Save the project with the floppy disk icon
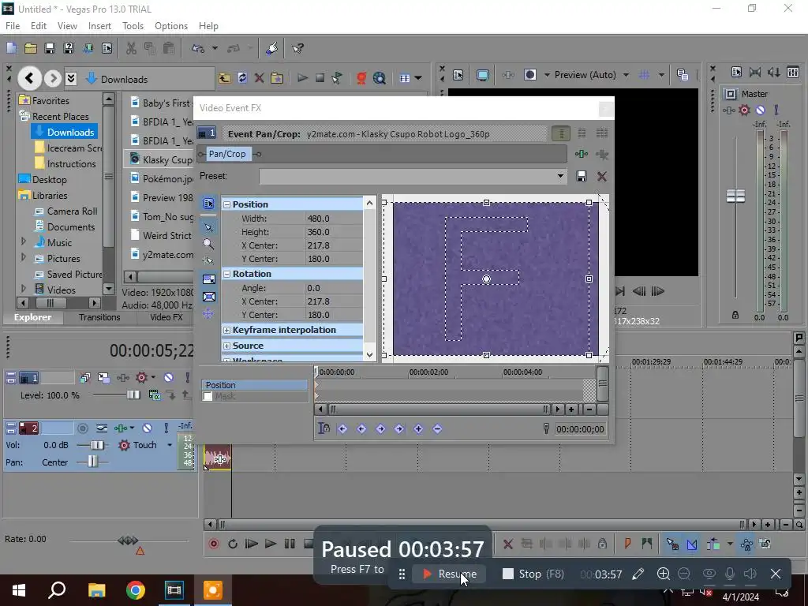 tap(50, 48)
